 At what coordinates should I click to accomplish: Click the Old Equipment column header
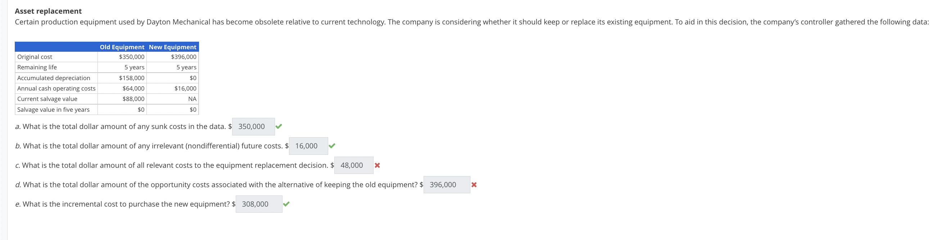click(x=122, y=47)
